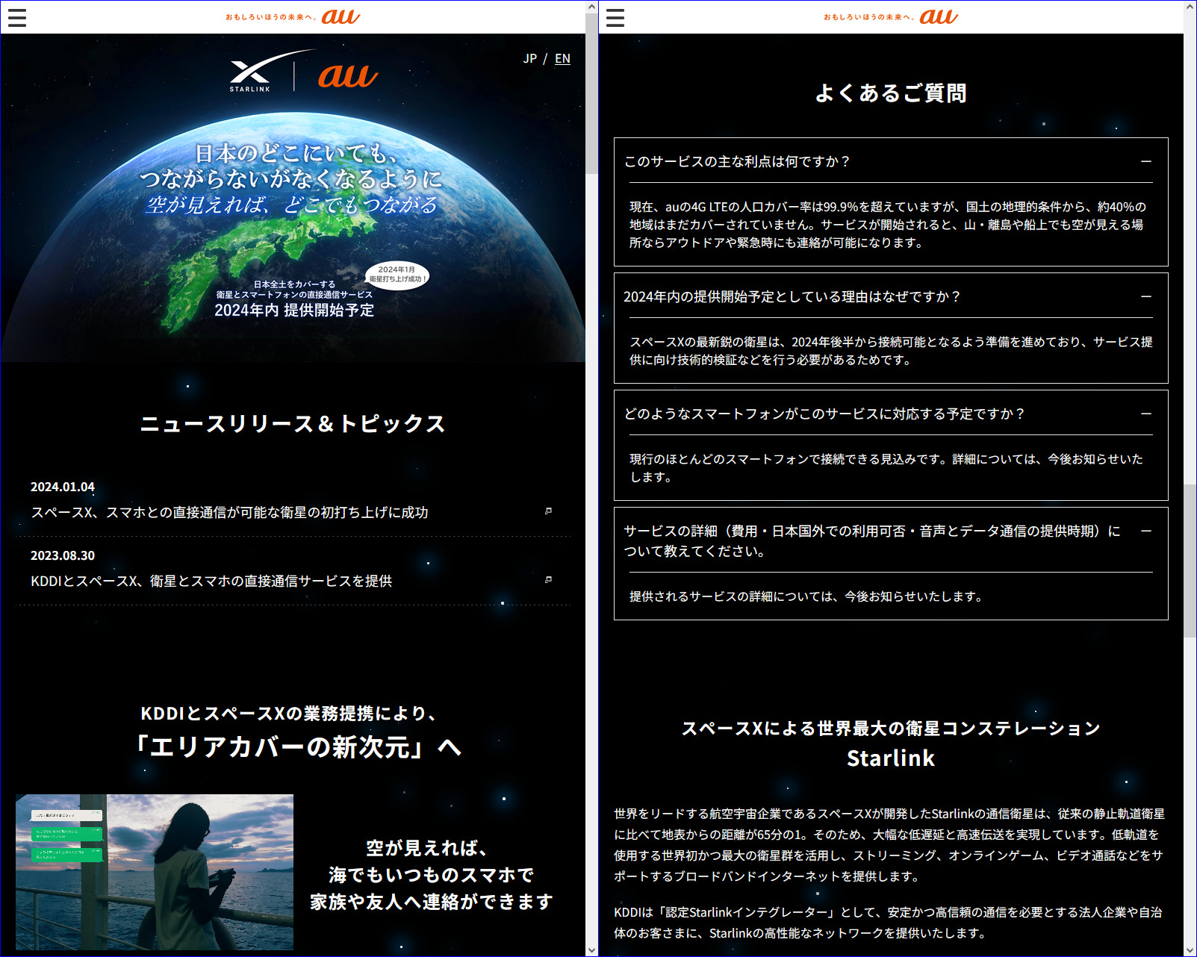Image resolution: width=1197 pixels, height=957 pixels.
Task: Click the large au logo in hero banner
Action: point(348,75)
